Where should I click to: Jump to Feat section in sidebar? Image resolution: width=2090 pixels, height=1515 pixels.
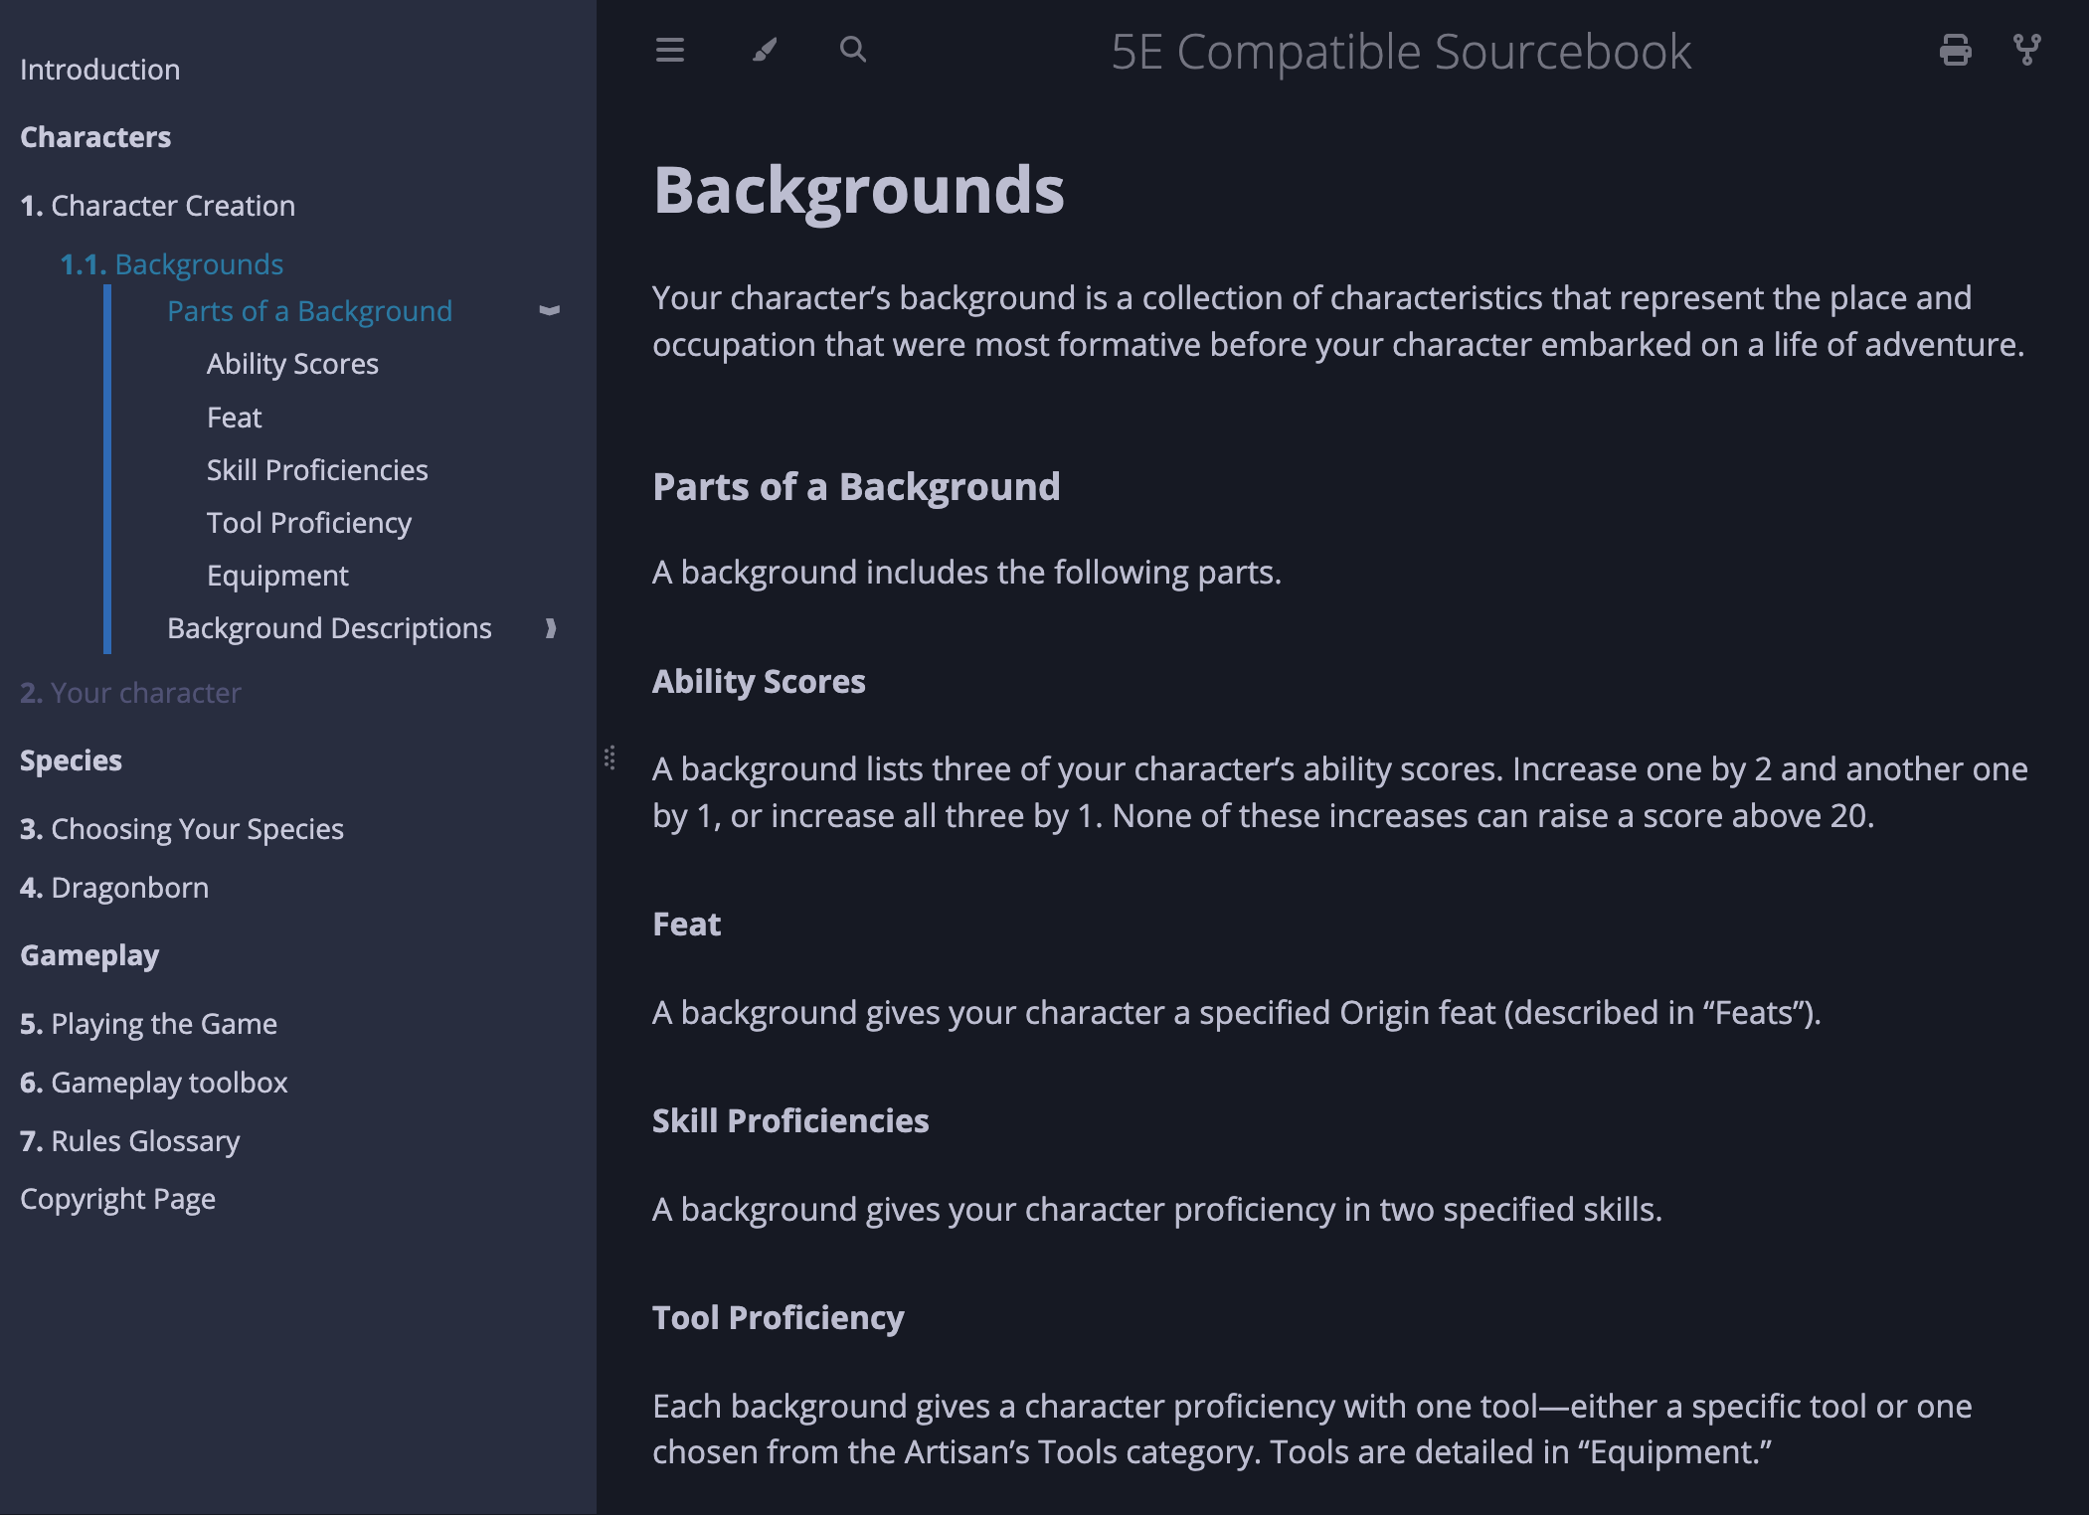[234, 418]
